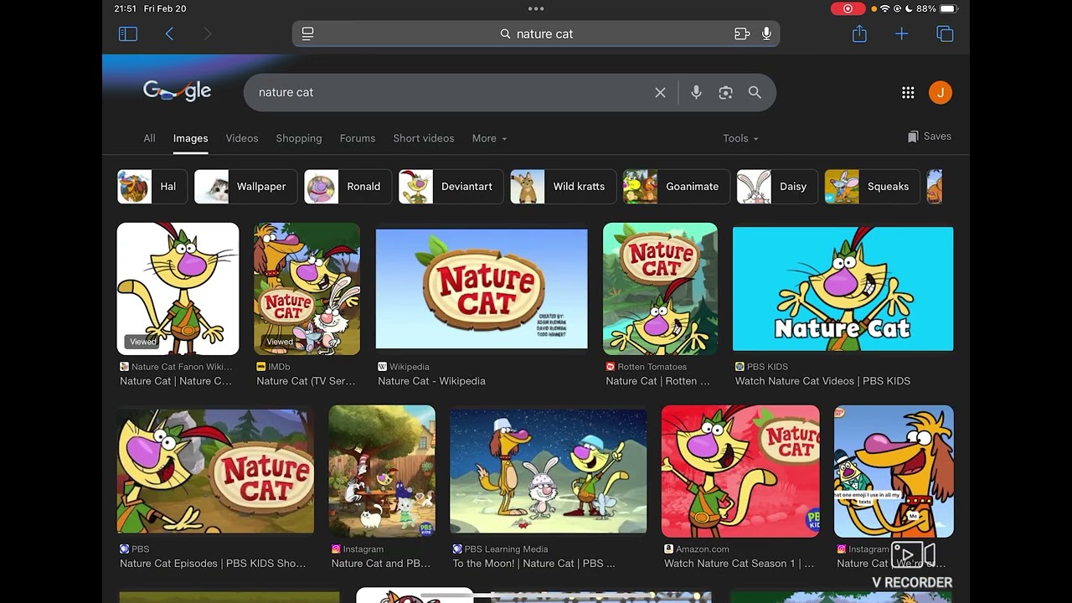Image resolution: width=1072 pixels, height=603 pixels.
Task: Switch to Short videos tab
Action: pos(424,138)
